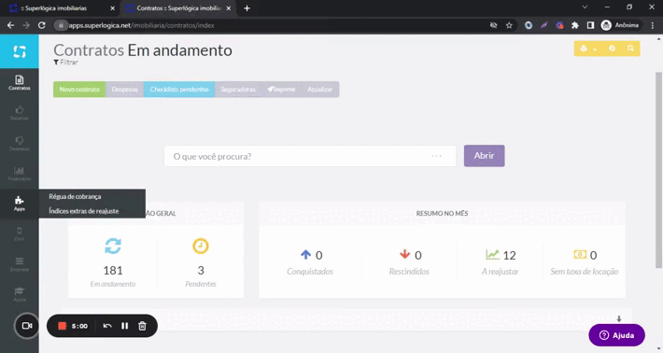
Task: Open the yellow toolbar gear settings
Action: (612, 49)
